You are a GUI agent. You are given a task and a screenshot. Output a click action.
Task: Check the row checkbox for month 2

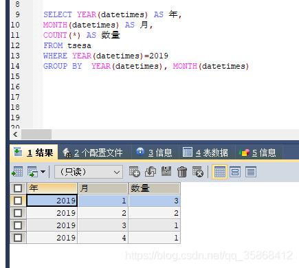point(18,213)
